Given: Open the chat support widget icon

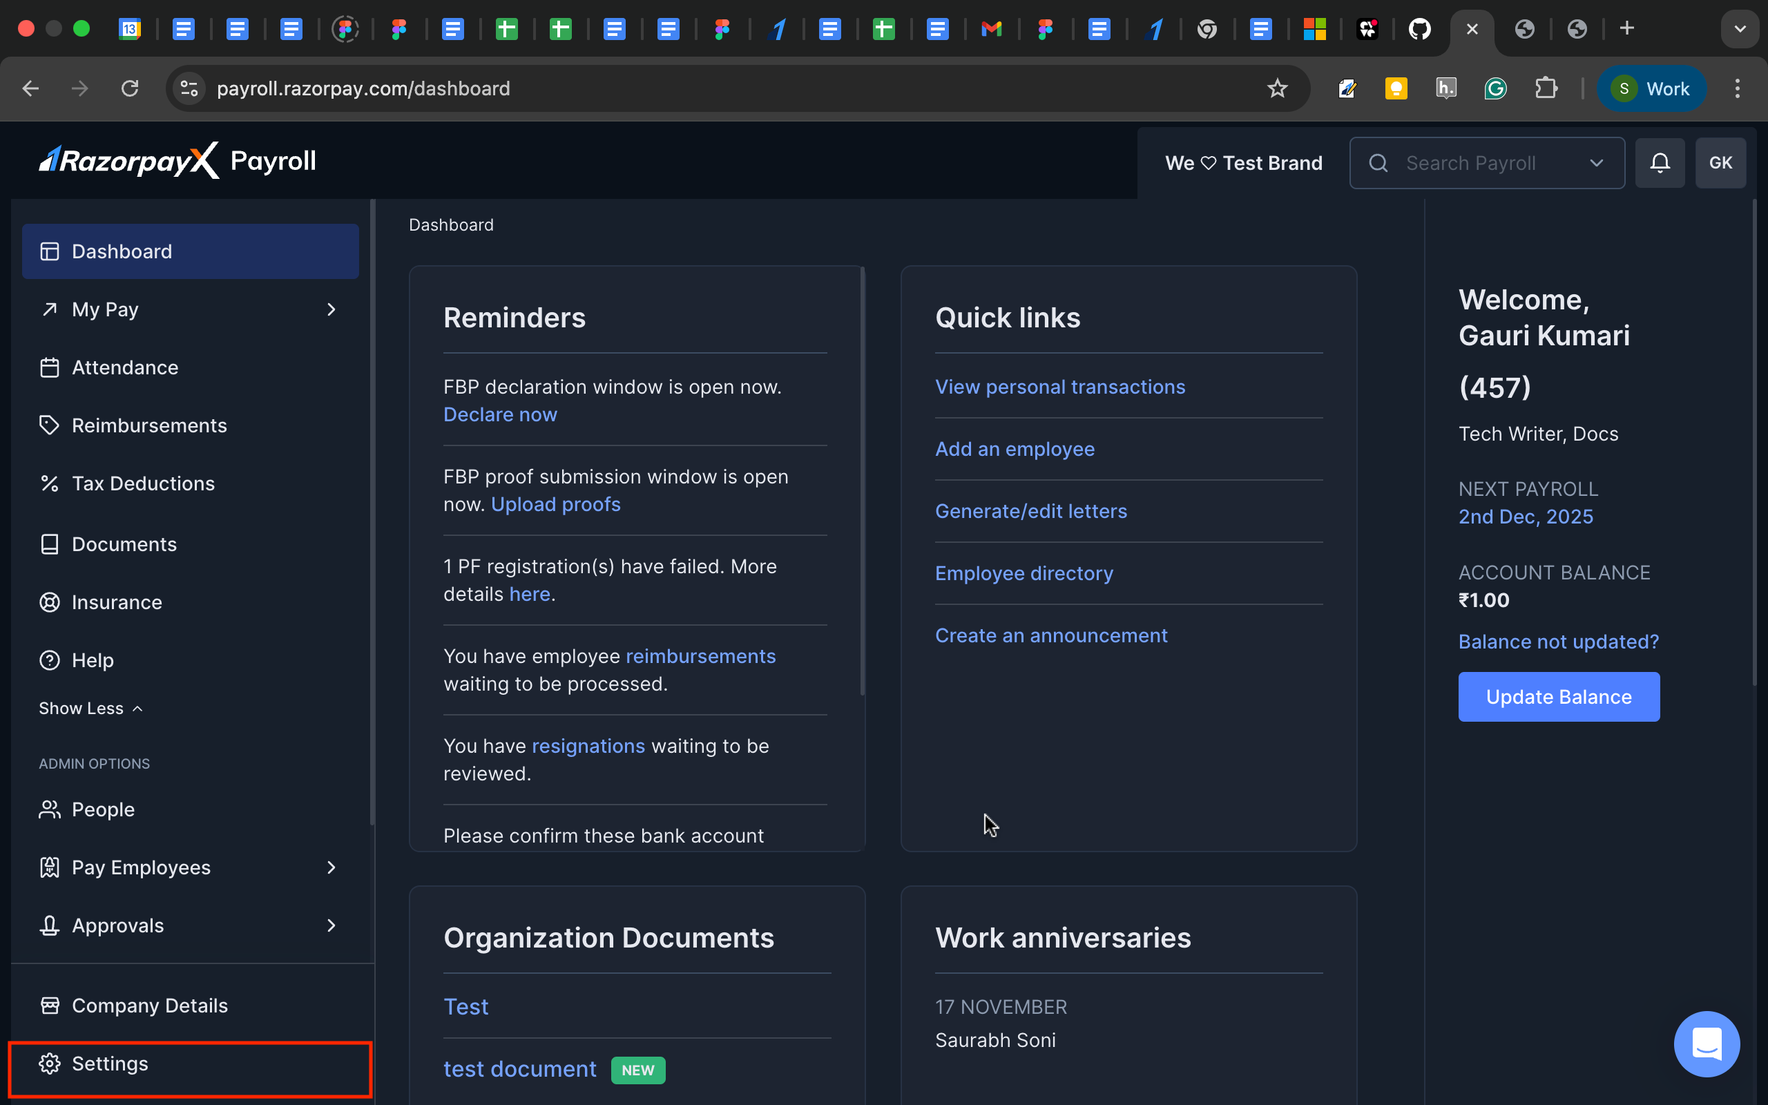Looking at the screenshot, I should (x=1707, y=1044).
